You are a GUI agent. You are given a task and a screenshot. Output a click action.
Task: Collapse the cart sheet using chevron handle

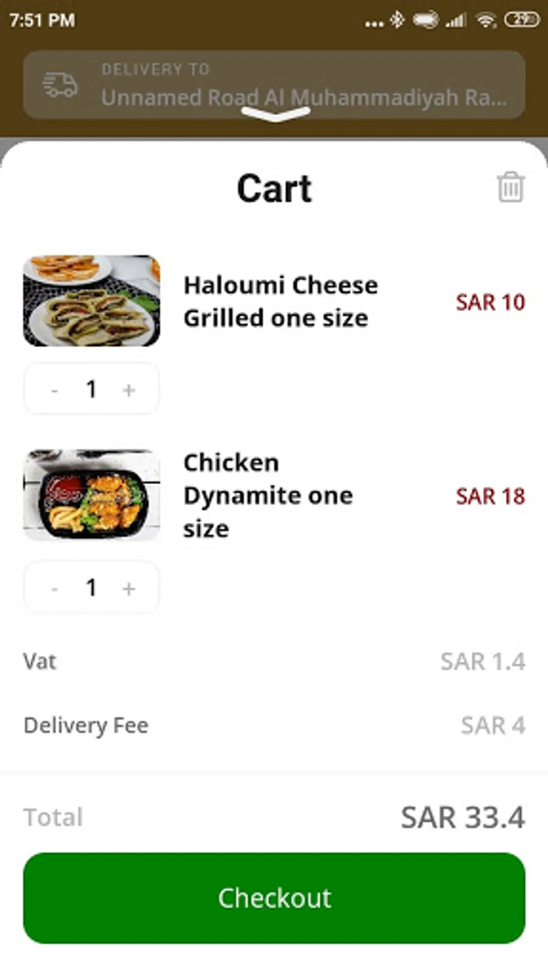pos(276,114)
